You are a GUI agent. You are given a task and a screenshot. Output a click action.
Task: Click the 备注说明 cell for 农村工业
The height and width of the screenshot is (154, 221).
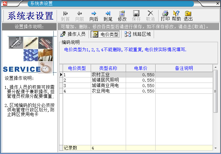[184, 75]
